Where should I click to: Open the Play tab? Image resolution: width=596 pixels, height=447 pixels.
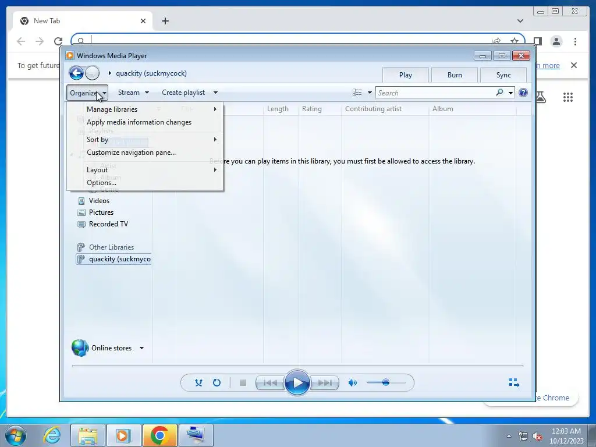406,75
